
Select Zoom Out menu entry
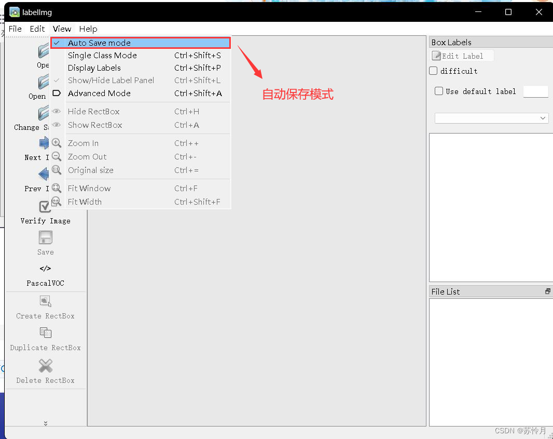[x=141, y=157]
